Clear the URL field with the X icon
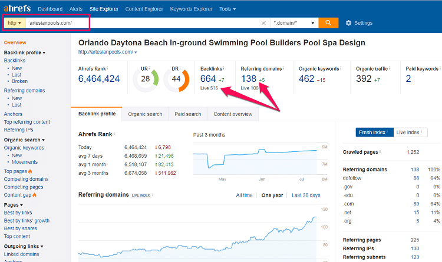442x262 pixels. click(x=263, y=23)
